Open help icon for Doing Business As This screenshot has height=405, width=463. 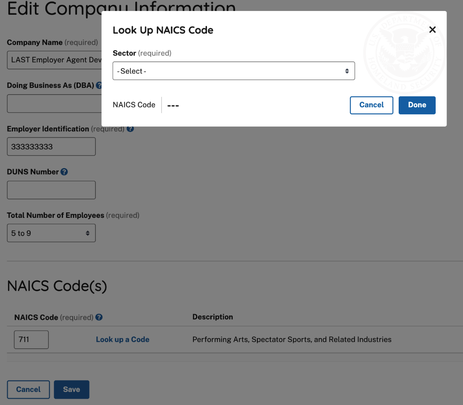[x=99, y=85]
